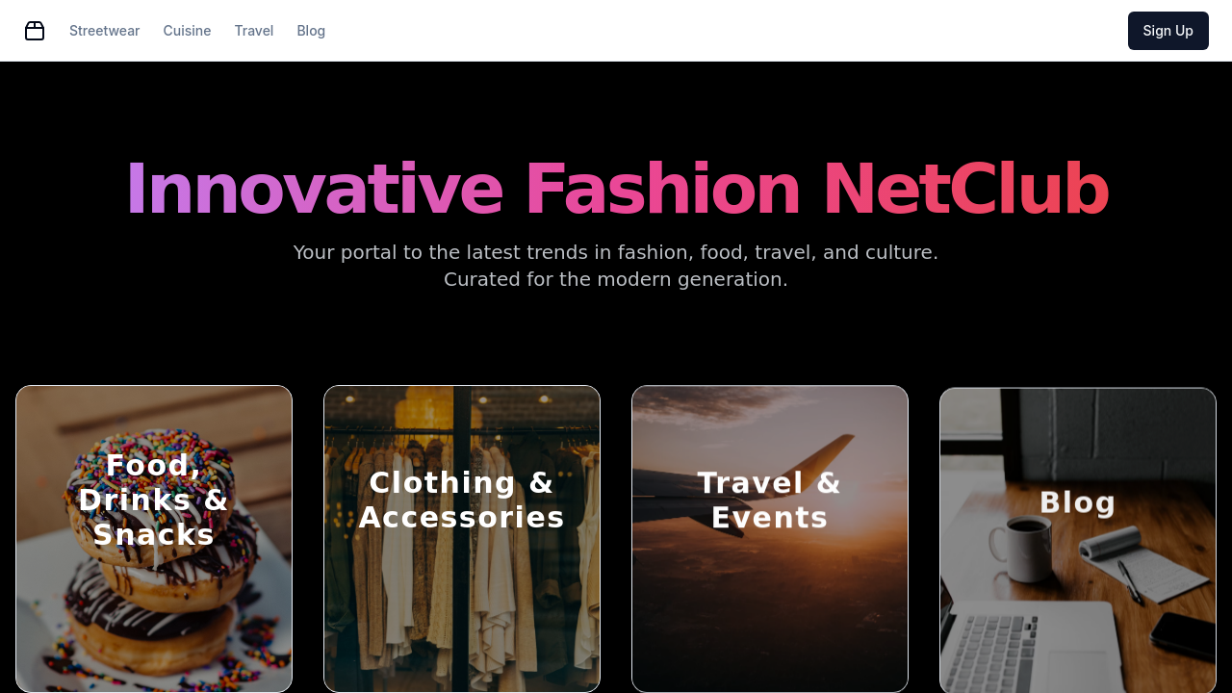Click the airplane wing photo
The image size is (1232, 693).
pyautogui.click(x=770, y=626)
